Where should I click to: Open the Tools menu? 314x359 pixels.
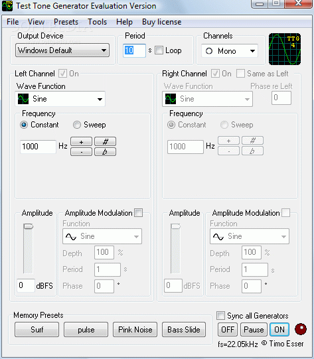(98, 22)
